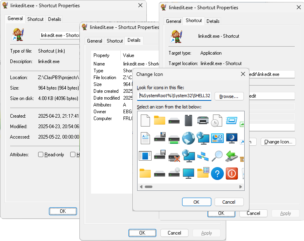304x241 pixels.
Task: Click the shortcut name field in General window
Action: coord(60,35)
